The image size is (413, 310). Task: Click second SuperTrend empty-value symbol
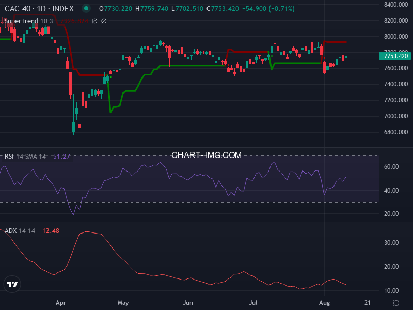click(x=104, y=21)
